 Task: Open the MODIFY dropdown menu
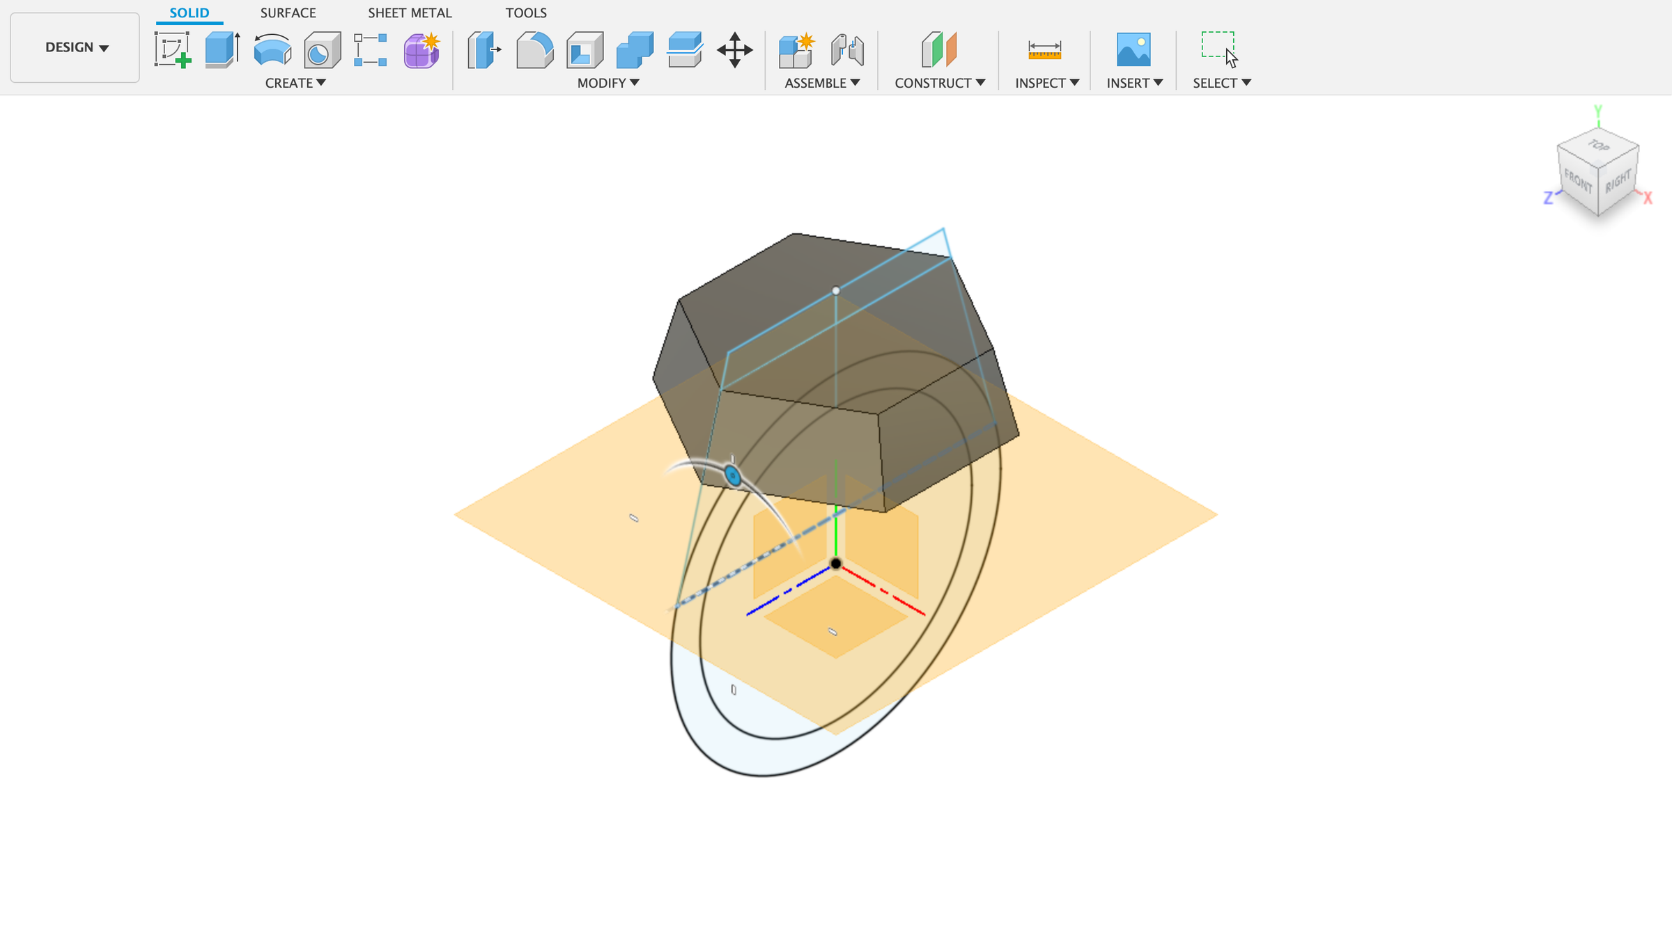[605, 82]
